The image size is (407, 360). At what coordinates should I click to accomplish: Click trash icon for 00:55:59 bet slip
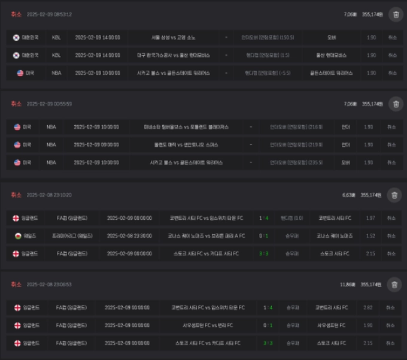pyautogui.click(x=396, y=104)
